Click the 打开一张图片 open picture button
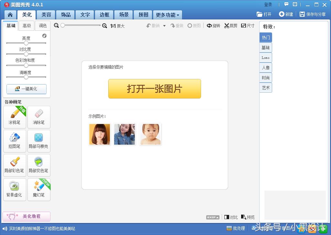The width and height of the screenshot is (331, 235). pos(155,89)
